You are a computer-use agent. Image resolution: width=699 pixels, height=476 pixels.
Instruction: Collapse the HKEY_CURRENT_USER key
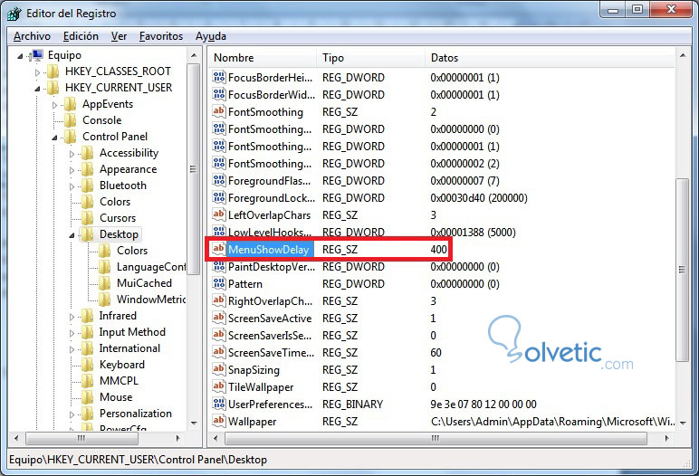37,89
